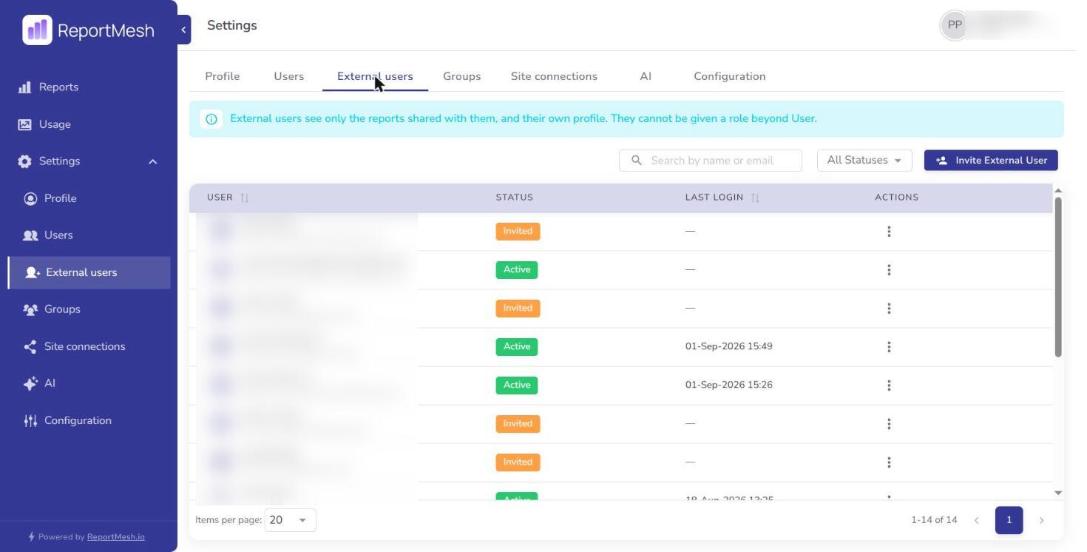The height and width of the screenshot is (552, 1087).
Task: Click the PP user avatar
Action: point(955,25)
